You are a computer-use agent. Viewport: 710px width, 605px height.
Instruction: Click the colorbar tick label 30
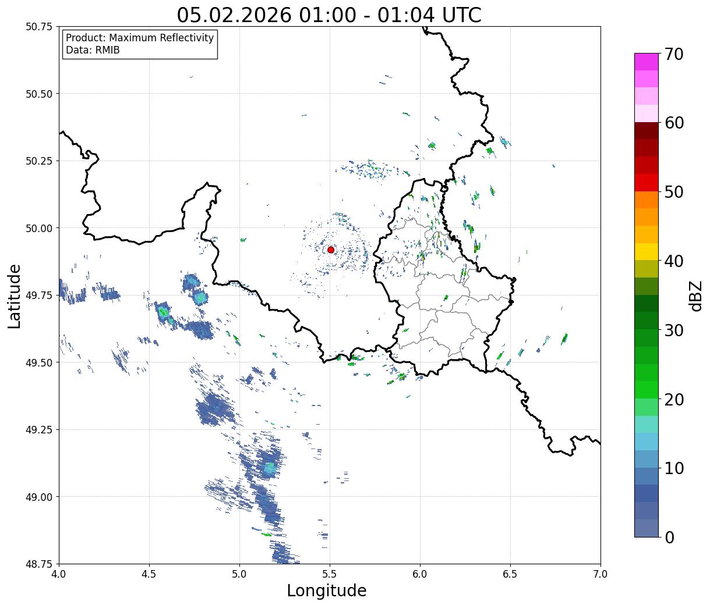point(674,330)
